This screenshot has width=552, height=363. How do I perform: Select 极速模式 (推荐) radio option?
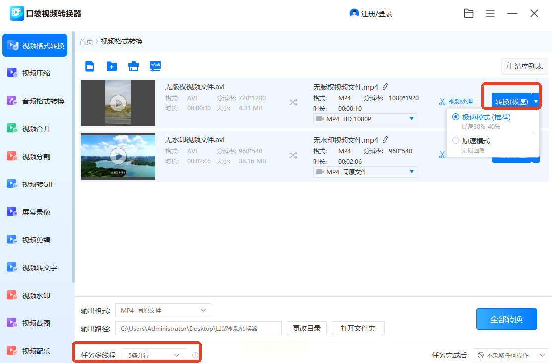pyautogui.click(x=456, y=117)
